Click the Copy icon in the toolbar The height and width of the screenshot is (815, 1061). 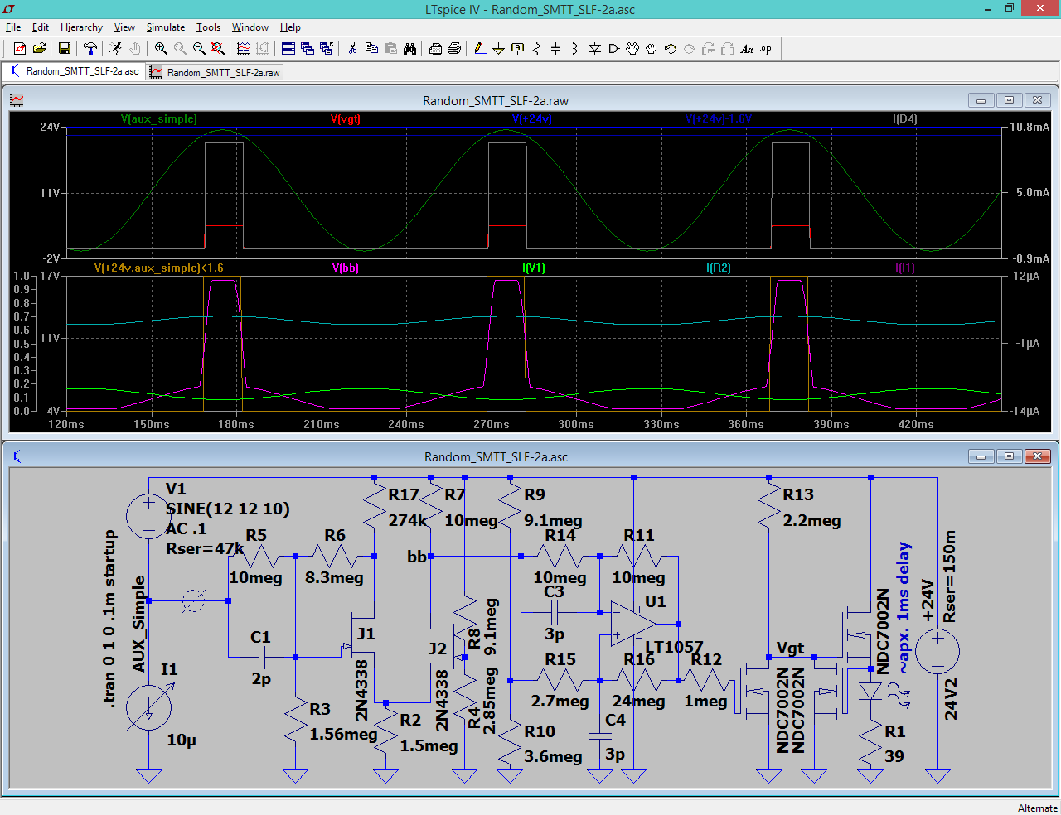tap(371, 49)
